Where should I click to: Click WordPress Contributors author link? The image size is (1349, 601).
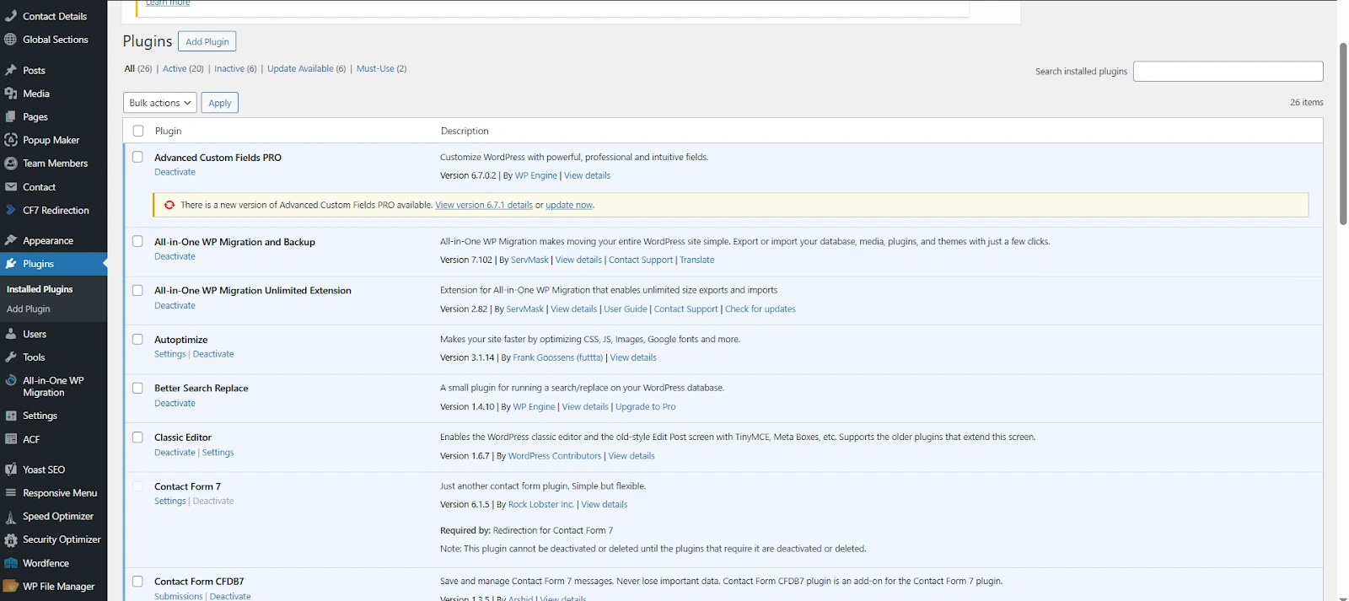click(x=555, y=456)
